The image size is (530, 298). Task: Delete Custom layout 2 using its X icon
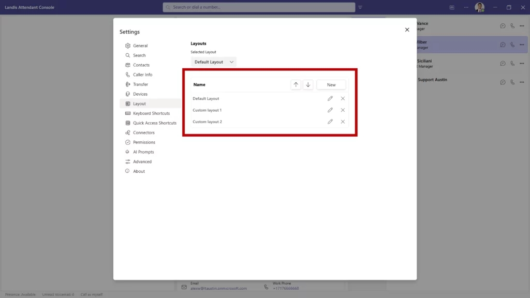[x=343, y=122]
